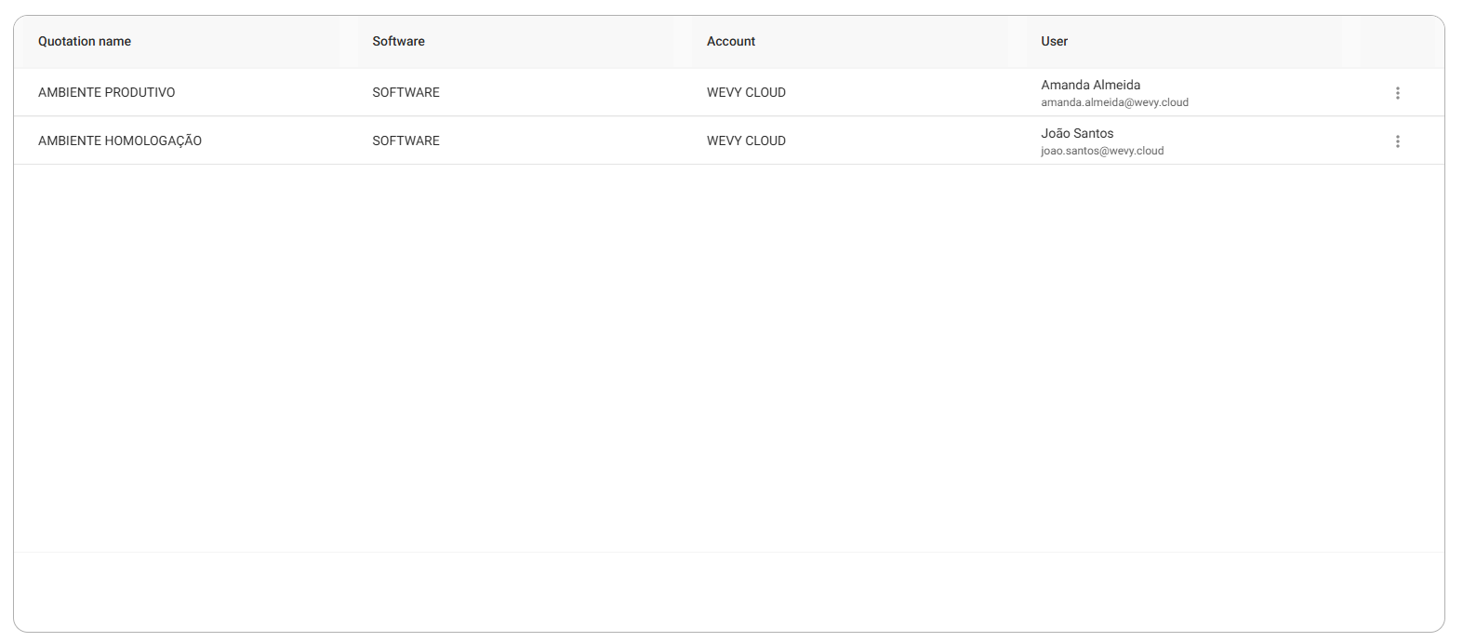The image size is (1463, 642).
Task: Click the empty table body below the rows
Action: point(729,358)
